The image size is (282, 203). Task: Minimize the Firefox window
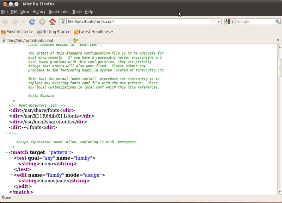(x=11, y=4)
